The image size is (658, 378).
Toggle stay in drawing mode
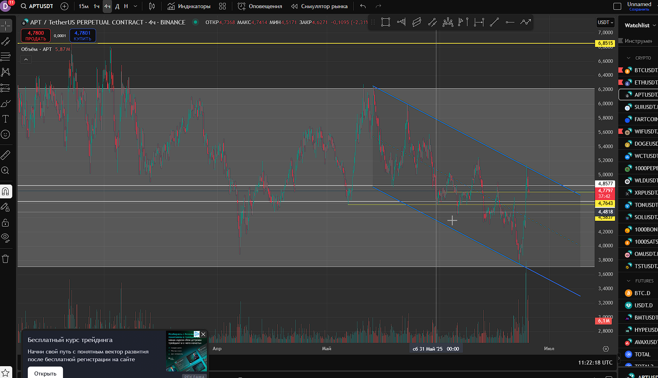click(x=6, y=207)
